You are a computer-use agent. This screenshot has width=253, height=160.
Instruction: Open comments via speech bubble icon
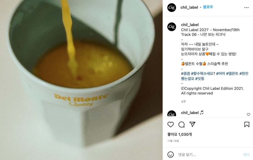tap(182, 124)
